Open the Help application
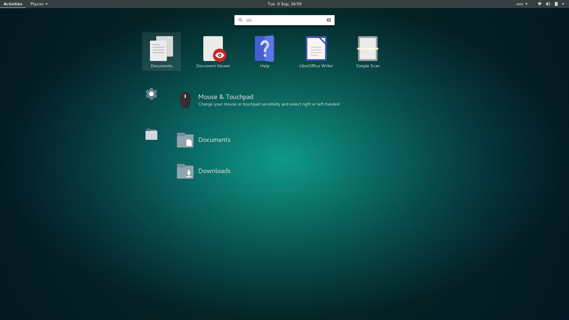This screenshot has width=569, height=320. click(265, 52)
